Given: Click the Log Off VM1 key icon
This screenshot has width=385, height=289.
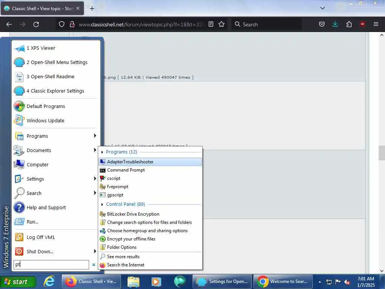Looking at the screenshot, I should (x=19, y=237).
